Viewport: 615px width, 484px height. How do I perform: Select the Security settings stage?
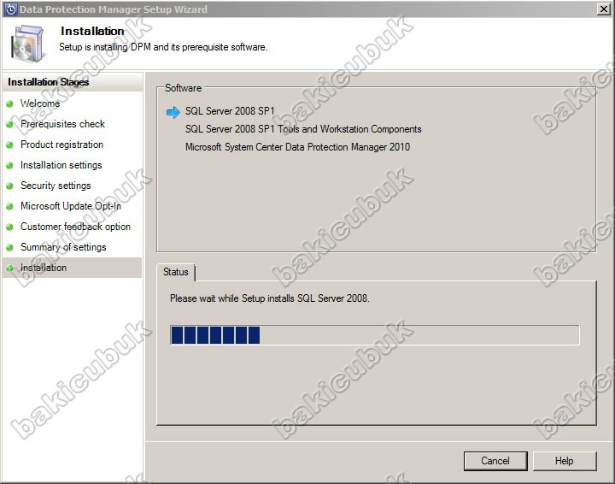click(56, 186)
